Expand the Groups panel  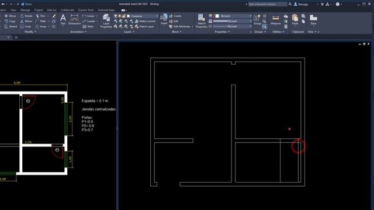[x=260, y=32]
